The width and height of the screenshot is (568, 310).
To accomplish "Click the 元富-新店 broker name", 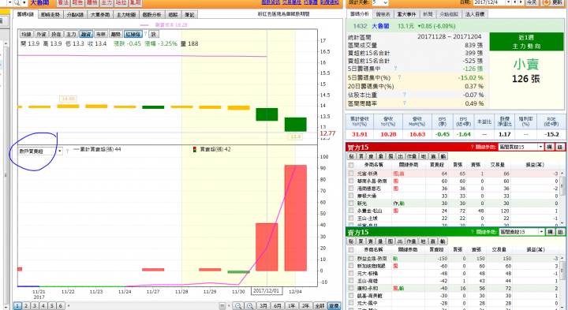I will coord(368,174).
